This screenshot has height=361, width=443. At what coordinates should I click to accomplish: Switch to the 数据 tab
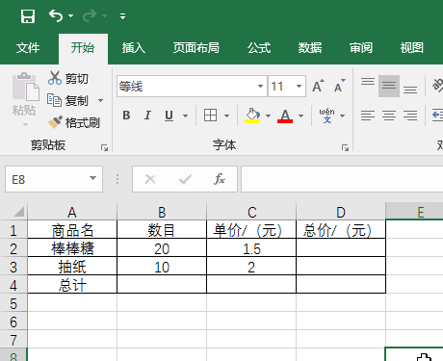pyautogui.click(x=310, y=48)
